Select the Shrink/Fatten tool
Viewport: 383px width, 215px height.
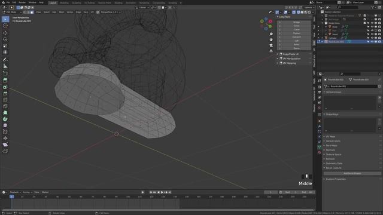coord(5,138)
